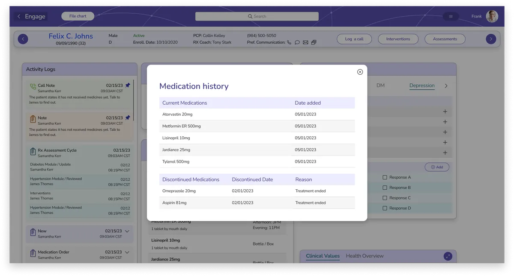Click the File chart button
The width and height of the screenshot is (514, 276).
tap(78, 16)
